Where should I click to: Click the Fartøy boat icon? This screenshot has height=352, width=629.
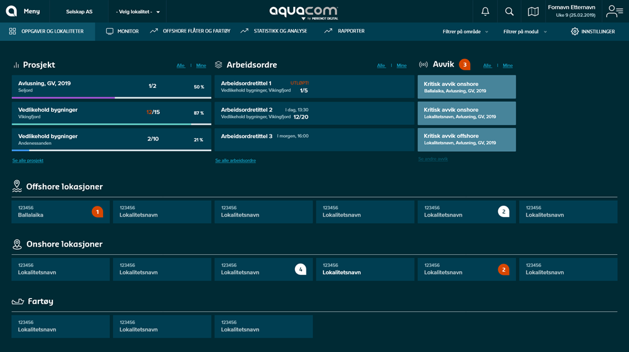pos(18,302)
